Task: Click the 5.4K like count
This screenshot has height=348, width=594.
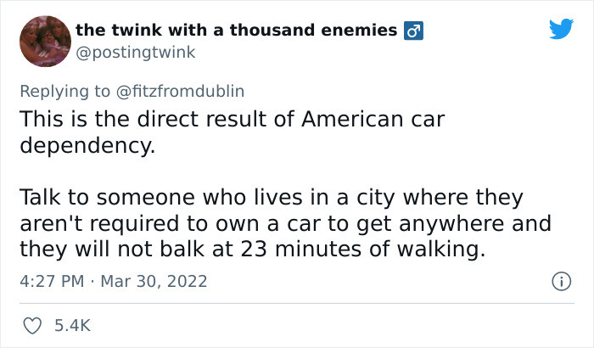Action: pos(72,326)
